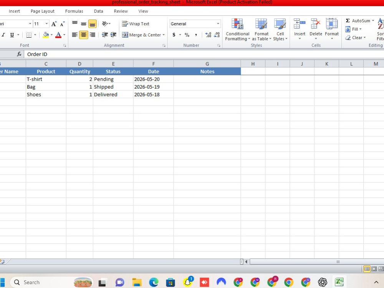The height and width of the screenshot is (288, 384).
Task: Open Format as Table gallery
Action: 261,30
